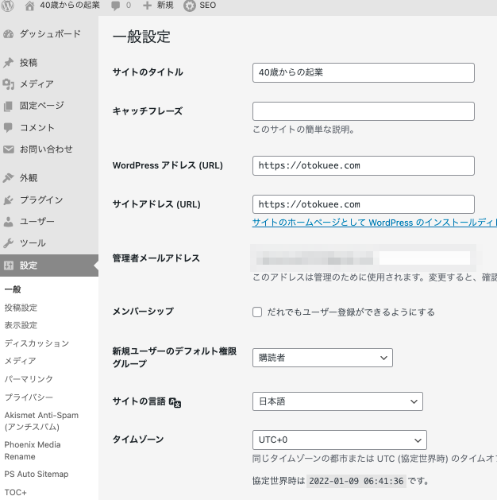Image resolution: width=497 pixels, height=500 pixels.
Task: Open プラグイン plug icon menu
Action: [x=9, y=200]
